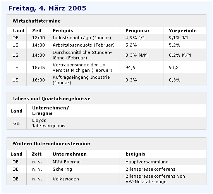Click the Industrieaufträge (Januar) event
The height and width of the screenshot is (194, 213).
click(x=82, y=38)
